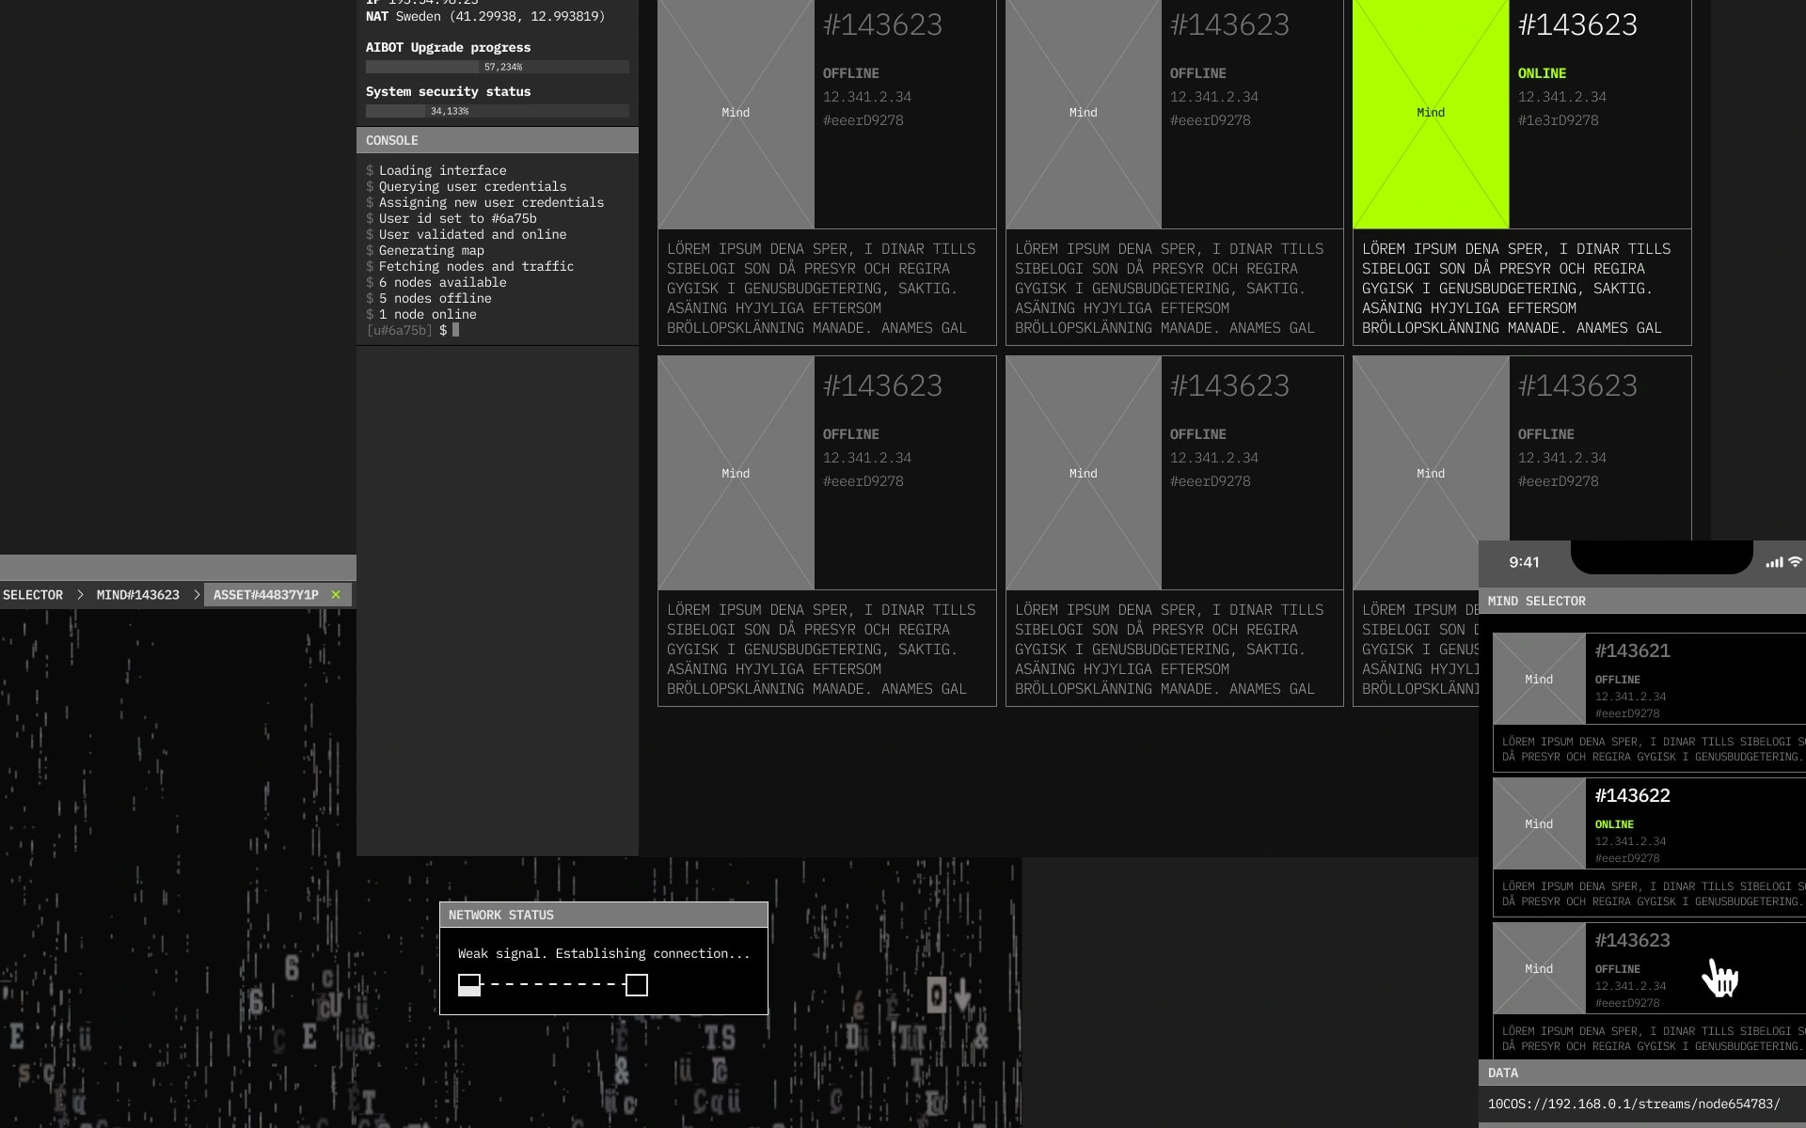Open Mind thumbnail beside the hand cursor on phone

(1539, 968)
